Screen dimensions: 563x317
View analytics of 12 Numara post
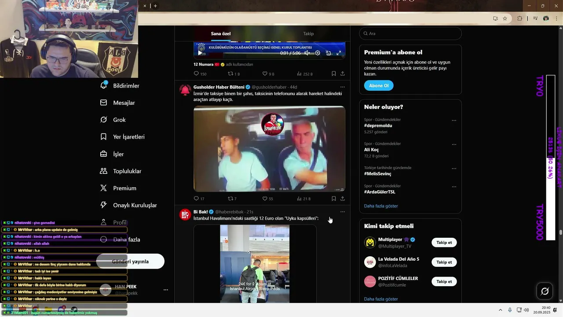point(304,74)
